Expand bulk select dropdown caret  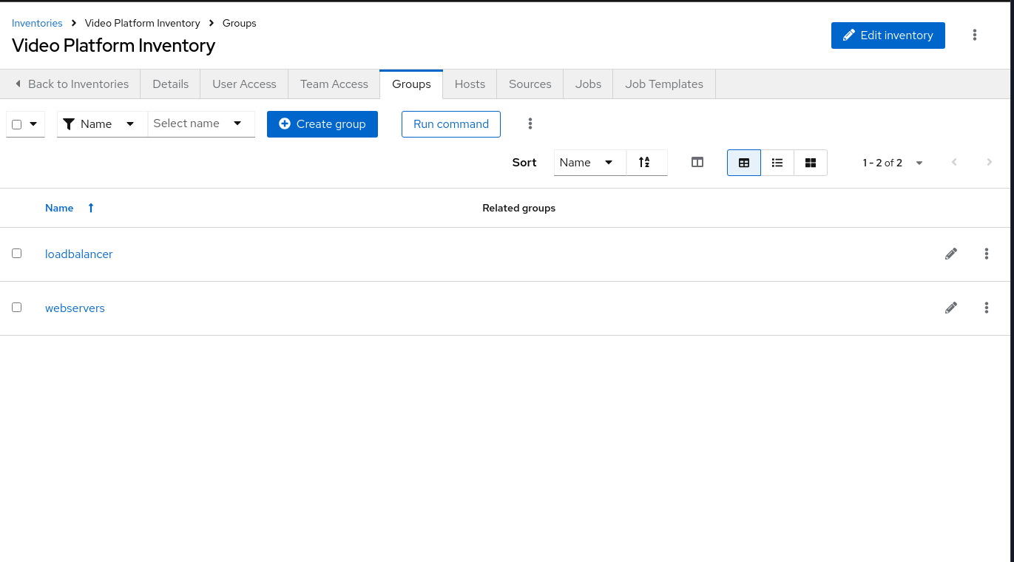[x=33, y=123]
